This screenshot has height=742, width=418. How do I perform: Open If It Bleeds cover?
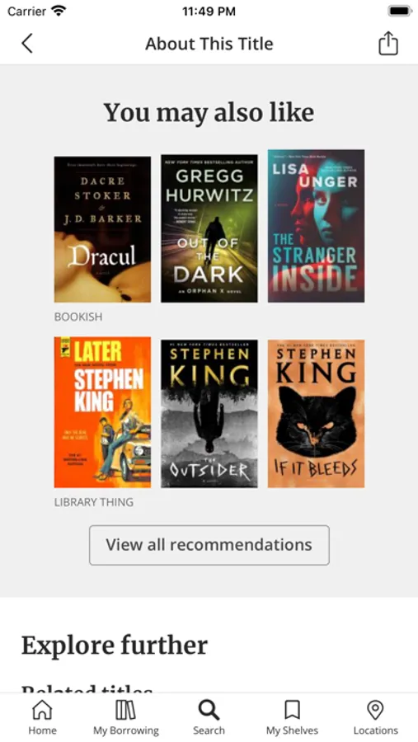[x=317, y=414]
